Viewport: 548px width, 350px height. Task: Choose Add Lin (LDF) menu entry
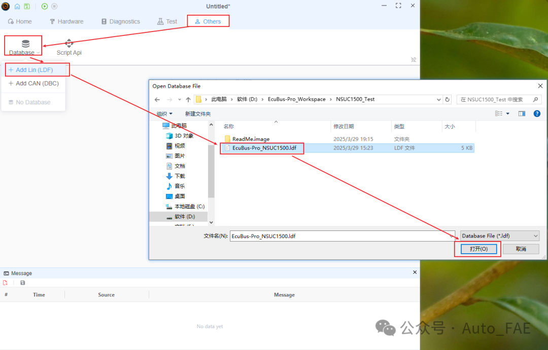(34, 70)
